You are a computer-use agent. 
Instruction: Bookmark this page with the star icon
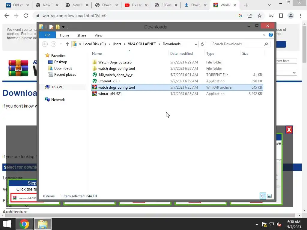coord(259,16)
